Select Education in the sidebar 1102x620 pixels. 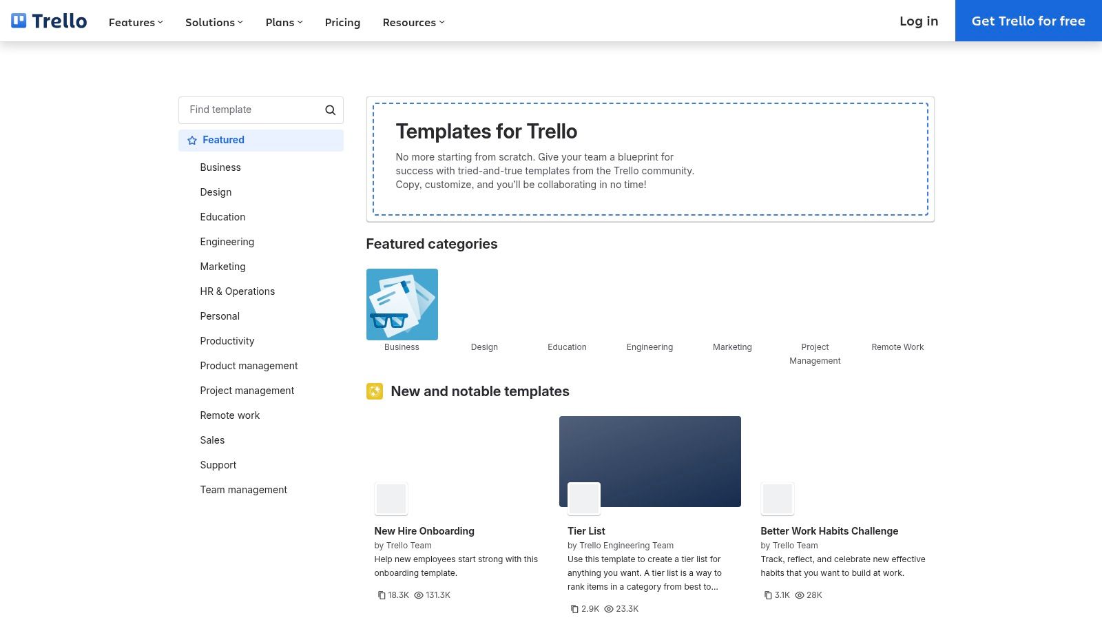(x=222, y=217)
